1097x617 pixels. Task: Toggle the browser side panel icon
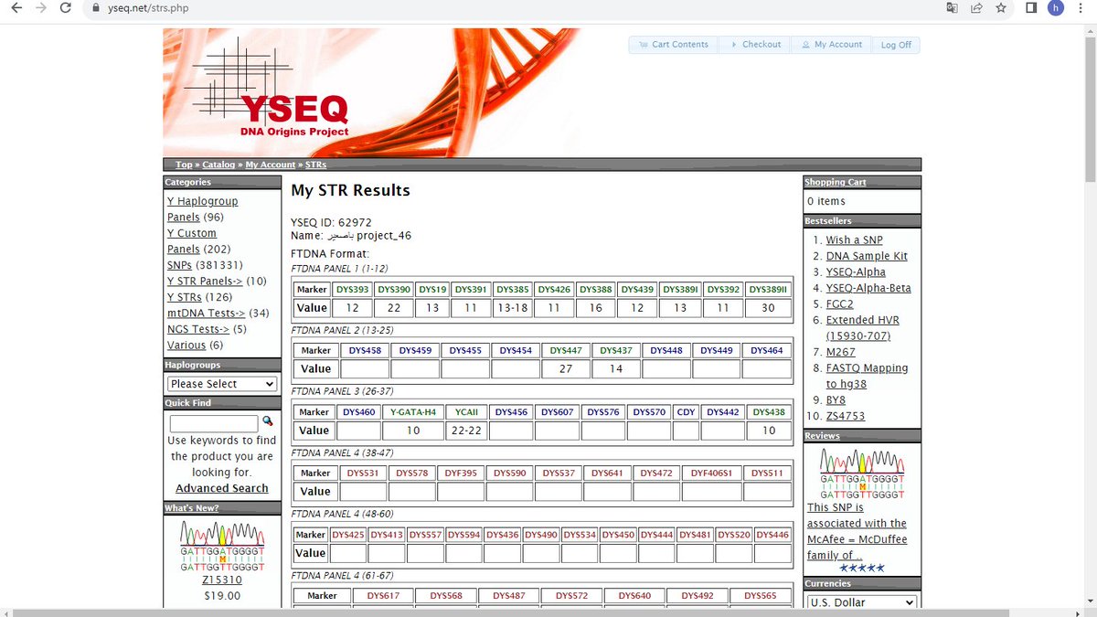click(x=1031, y=8)
